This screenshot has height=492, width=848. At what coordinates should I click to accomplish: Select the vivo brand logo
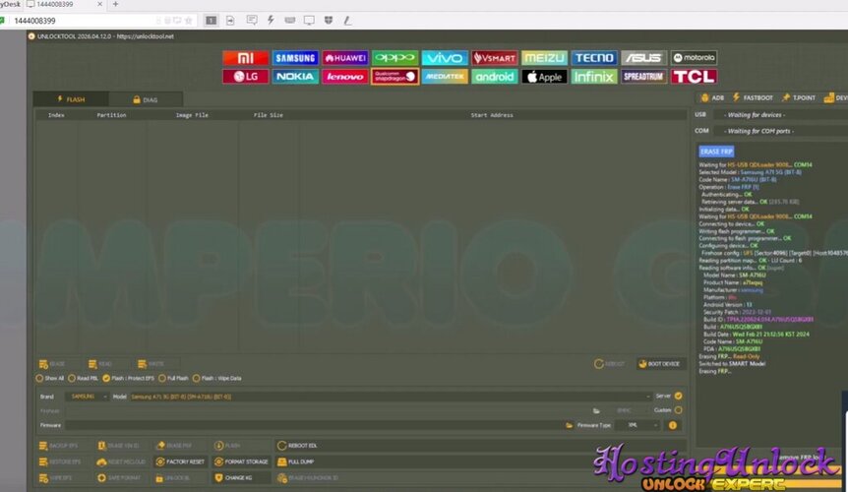click(445, 58)
